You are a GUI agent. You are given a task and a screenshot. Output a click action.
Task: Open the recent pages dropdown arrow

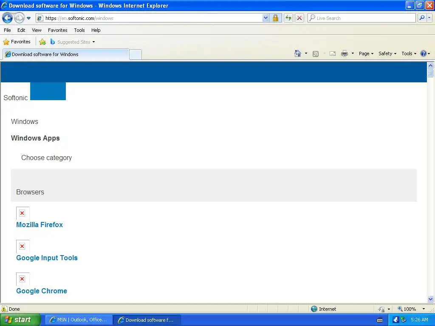[x=28, y=18]
